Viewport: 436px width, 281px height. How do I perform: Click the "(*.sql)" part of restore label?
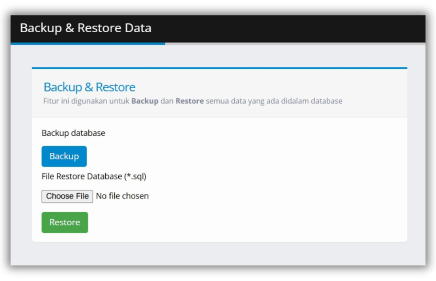pos(135,177)
